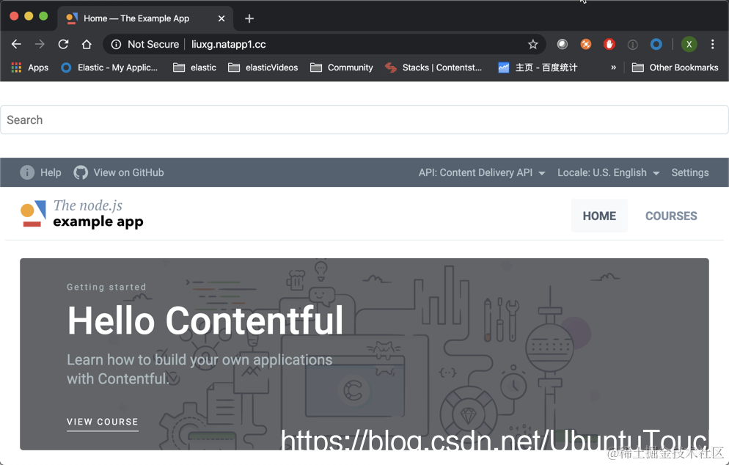Click the grey circular extension icon
The width and height of the screenshot is (729, 465).
click(x=562, y=44)
